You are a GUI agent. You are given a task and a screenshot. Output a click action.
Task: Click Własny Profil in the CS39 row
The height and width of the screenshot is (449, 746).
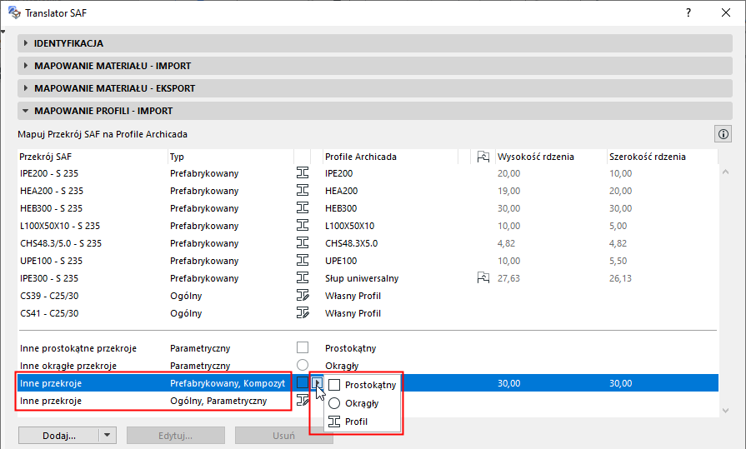[x=353, y=296]
